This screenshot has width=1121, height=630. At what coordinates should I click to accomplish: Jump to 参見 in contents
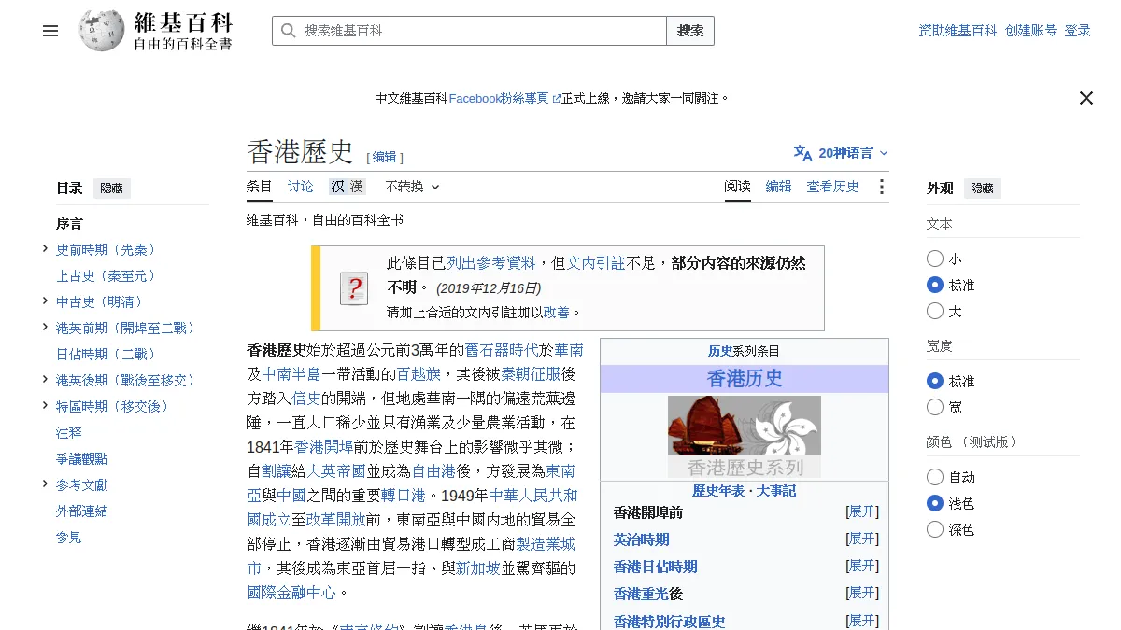click(69, 538)
